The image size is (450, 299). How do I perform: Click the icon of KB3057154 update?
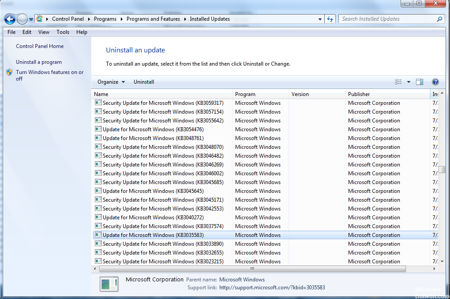(98, 111)
